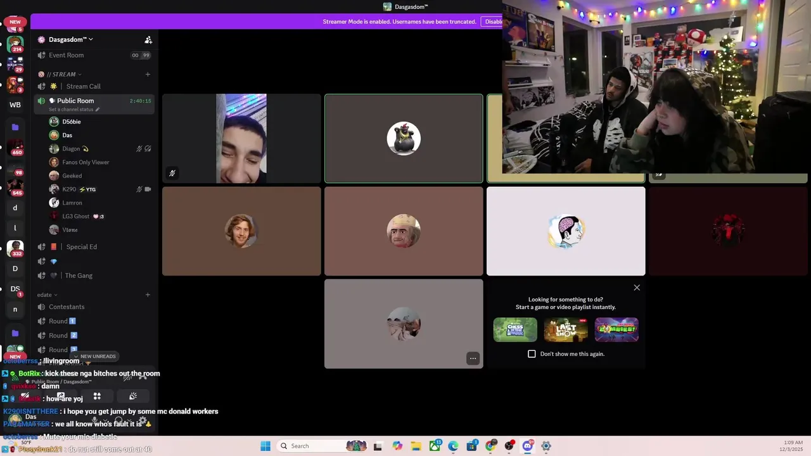Open the lowercase n server icon
Viewport: 811px width, 456px height.
pyautogui.click(x=15, y=309)
